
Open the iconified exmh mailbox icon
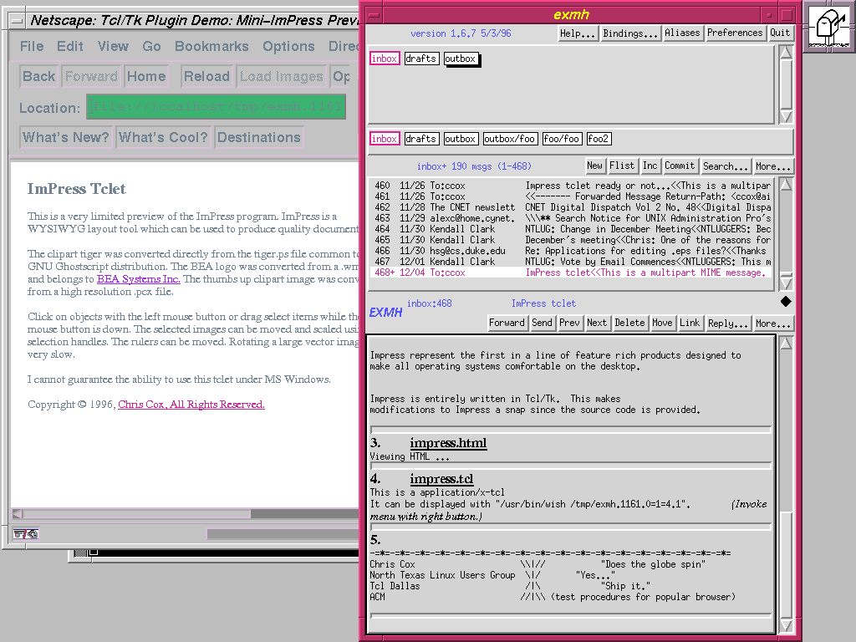click(x=829, y=26)
